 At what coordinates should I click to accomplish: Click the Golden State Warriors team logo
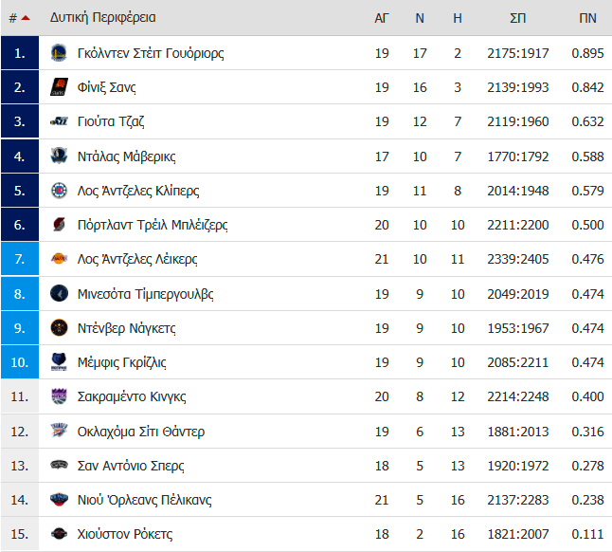point(59,53)
